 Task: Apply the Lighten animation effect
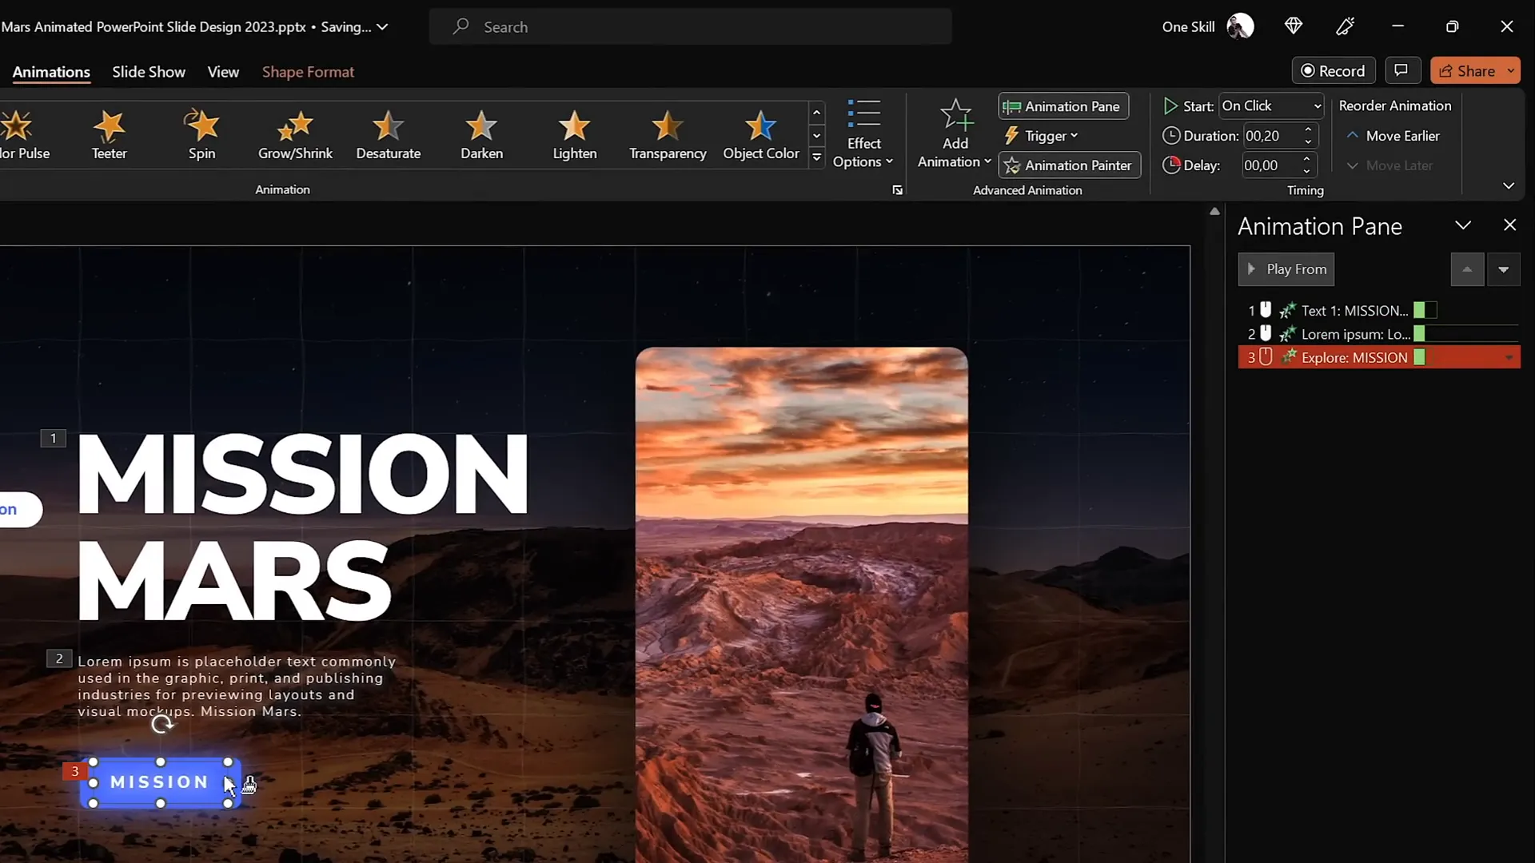(x=574, y=135)
